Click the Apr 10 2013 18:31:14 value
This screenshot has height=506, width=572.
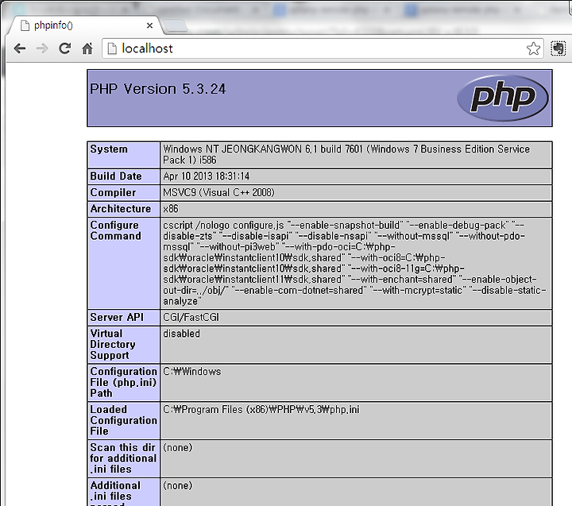click(206, 176)
